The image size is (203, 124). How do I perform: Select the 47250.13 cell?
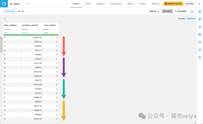click(32, 42)
